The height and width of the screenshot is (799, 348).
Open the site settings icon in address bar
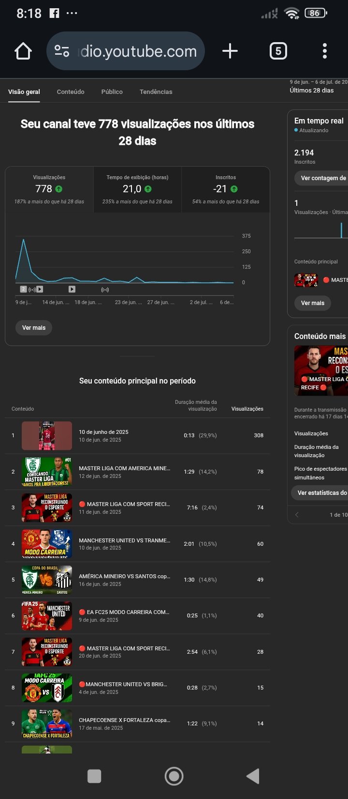click(62, 51)
